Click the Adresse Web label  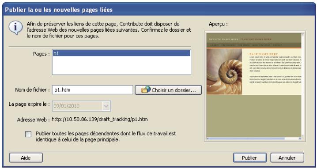(34, 119)
